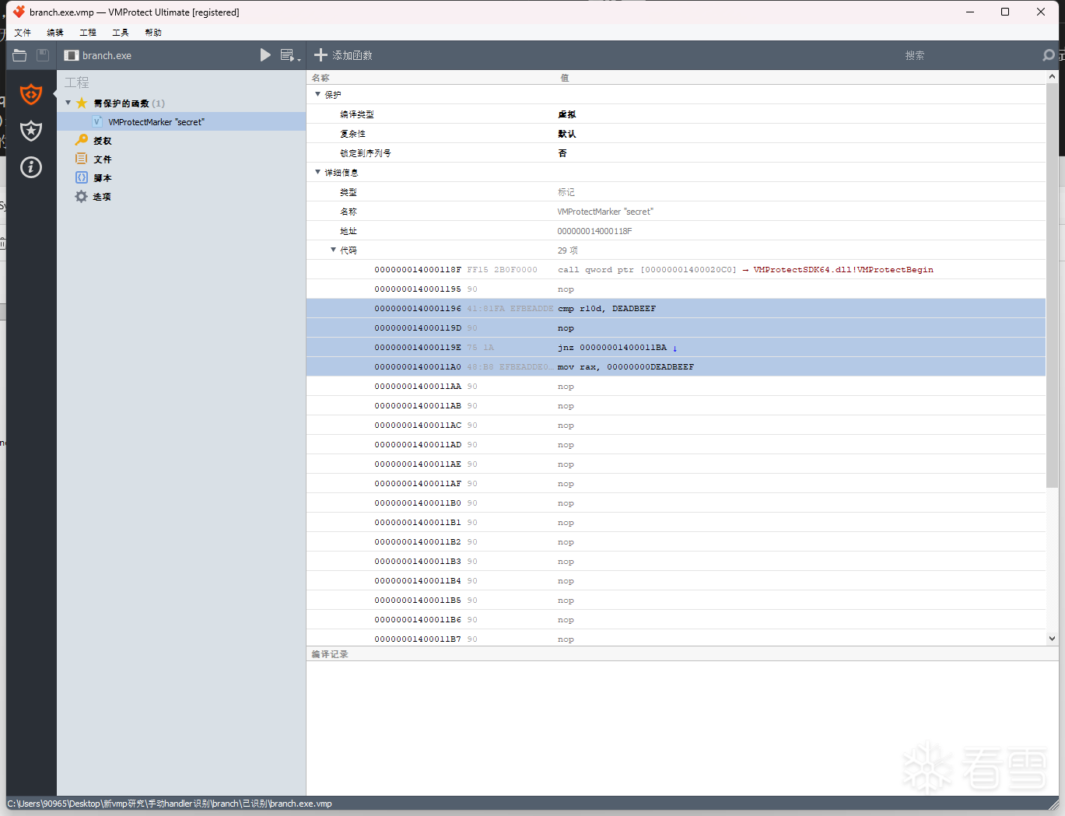Select the nop row at address 00000001400011B0

[676, 503]
